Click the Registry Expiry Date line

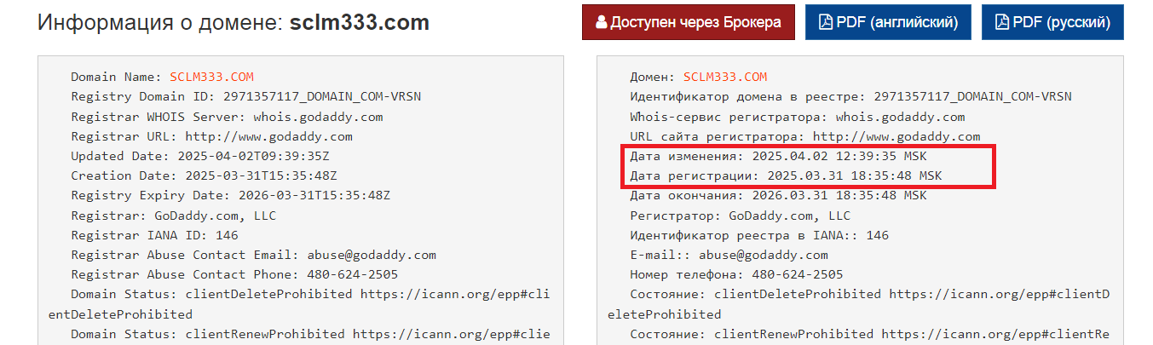230,195
